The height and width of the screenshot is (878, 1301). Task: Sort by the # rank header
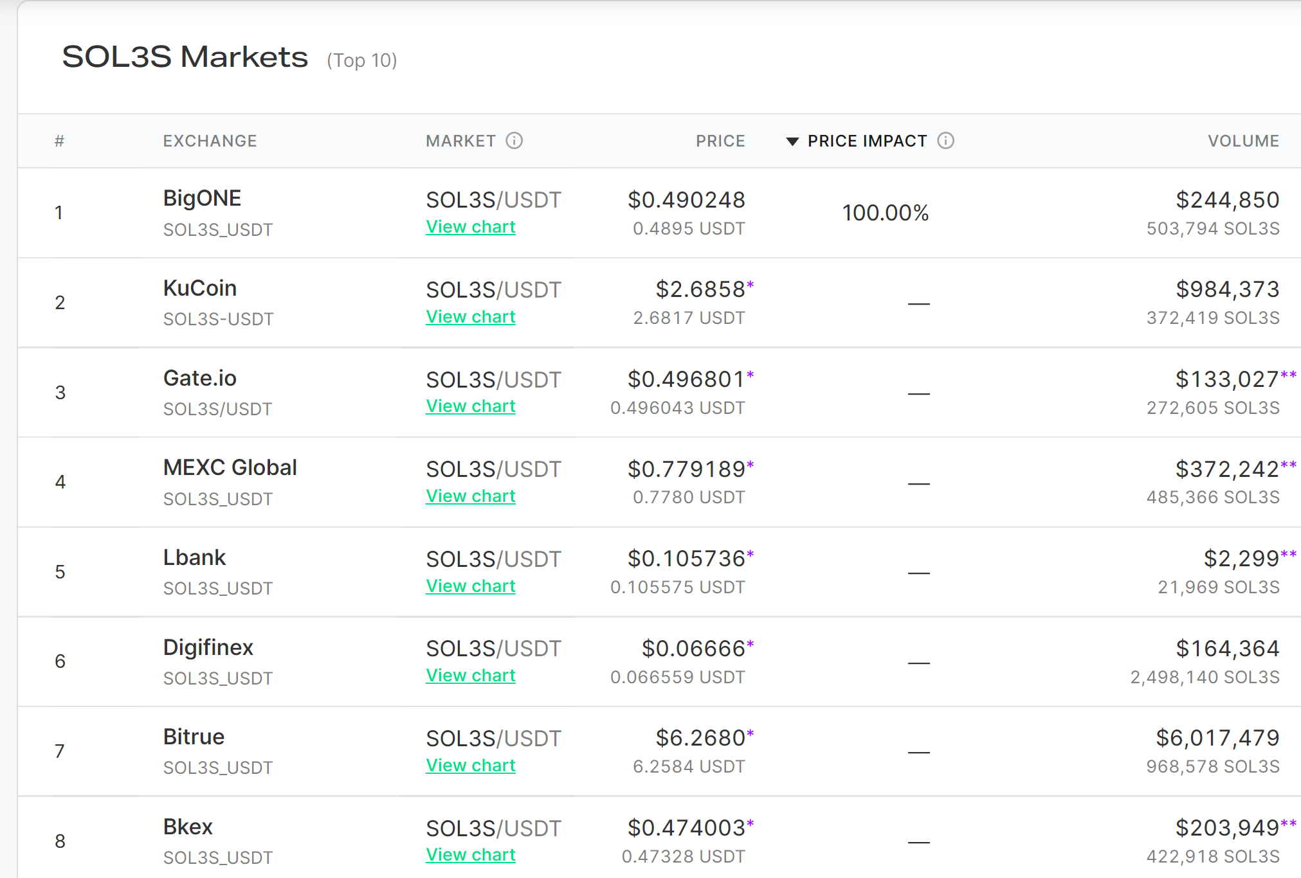click(59, 141)
